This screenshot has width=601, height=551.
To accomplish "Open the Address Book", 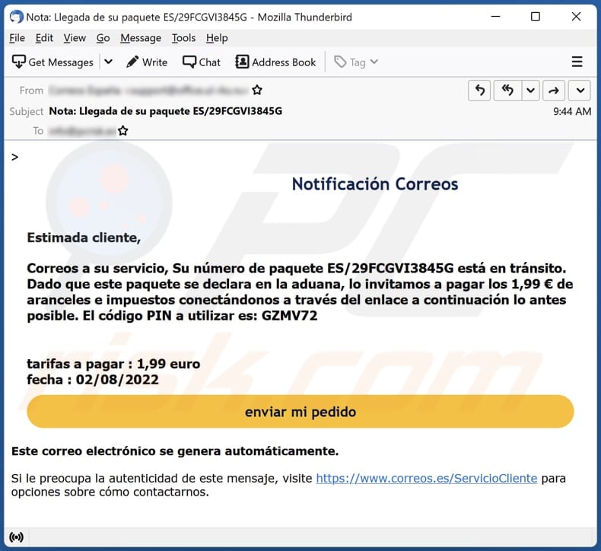I will tap(275, 62).
